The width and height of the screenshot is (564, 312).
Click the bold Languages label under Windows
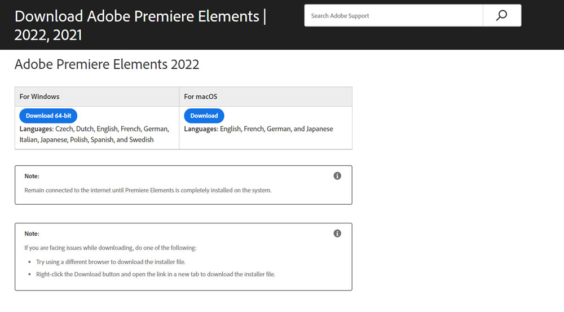(x=36, y=129)
